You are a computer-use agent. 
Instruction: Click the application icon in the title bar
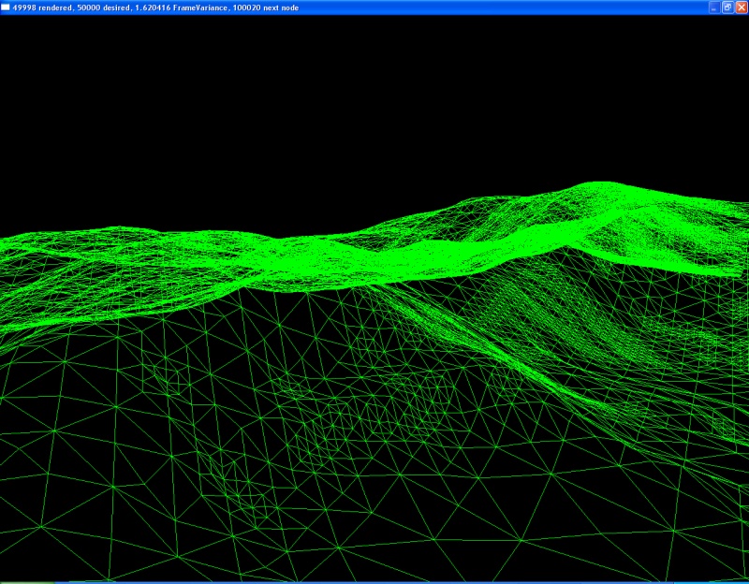tap(6, 7)
